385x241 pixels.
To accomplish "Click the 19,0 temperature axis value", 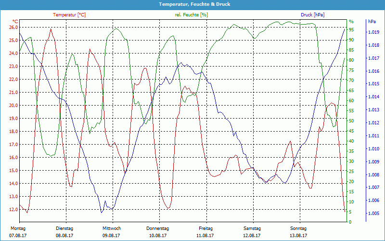I will [13, 119].
